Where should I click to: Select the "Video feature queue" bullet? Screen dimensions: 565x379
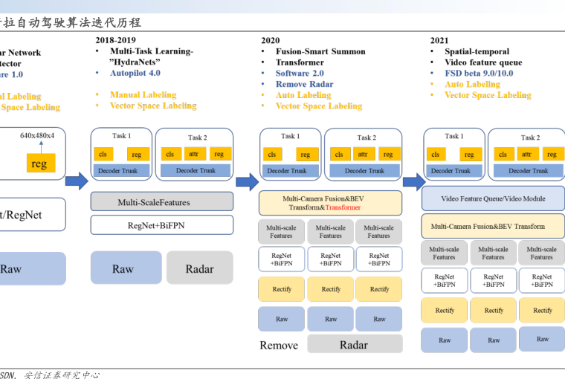(x=483, y=62)
